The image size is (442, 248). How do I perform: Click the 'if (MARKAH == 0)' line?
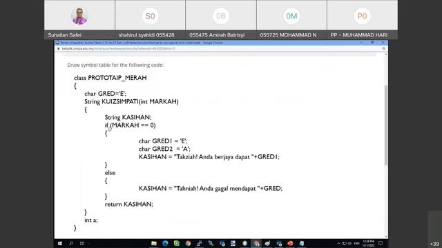pyautogui.click(x=130, y=125)
